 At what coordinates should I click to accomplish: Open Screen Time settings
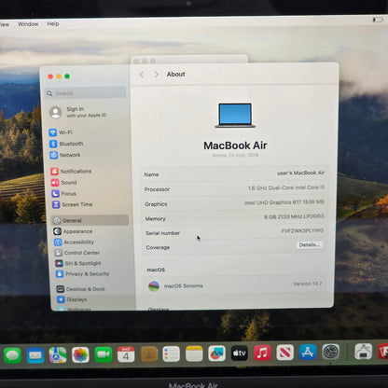pyautogui.click(x=72, y=204)
